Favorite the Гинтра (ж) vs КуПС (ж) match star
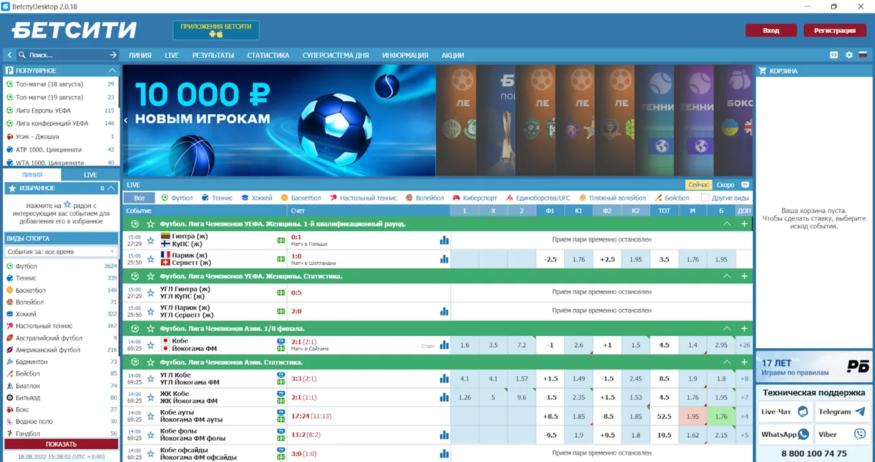 click(151, 240)
